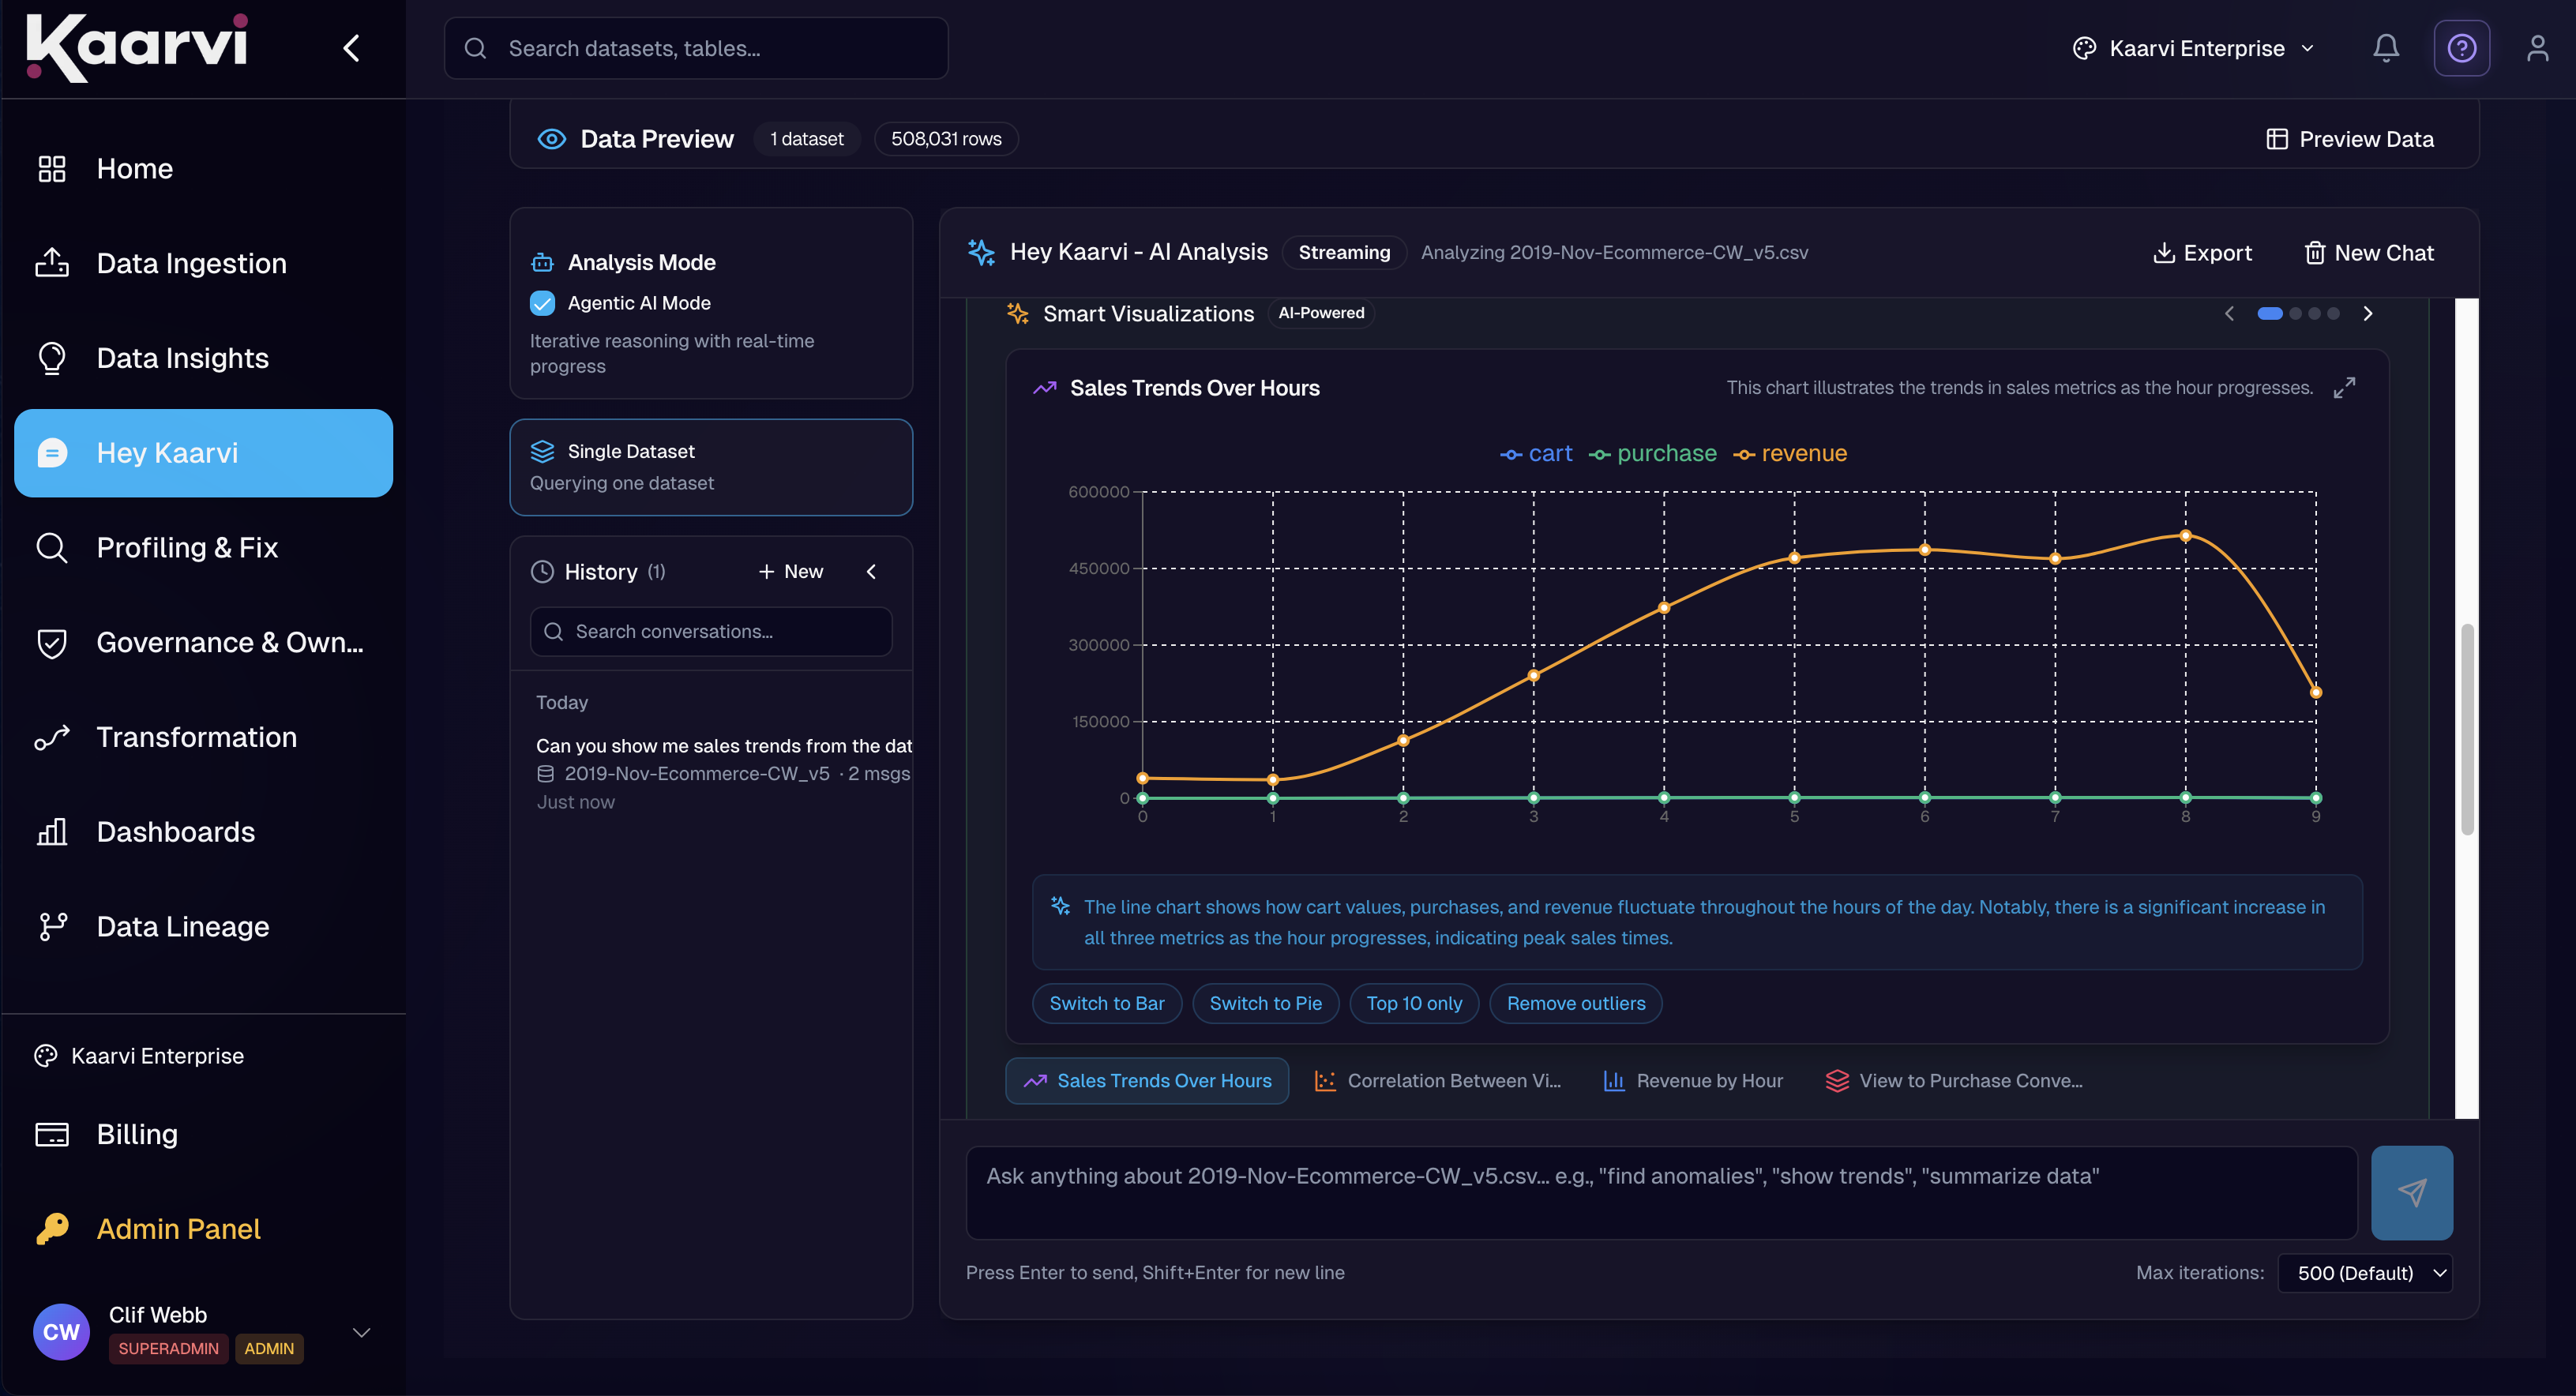The image size is (2576, 1396).
Task: Open the notifications bell
Action: point(2386,48)
